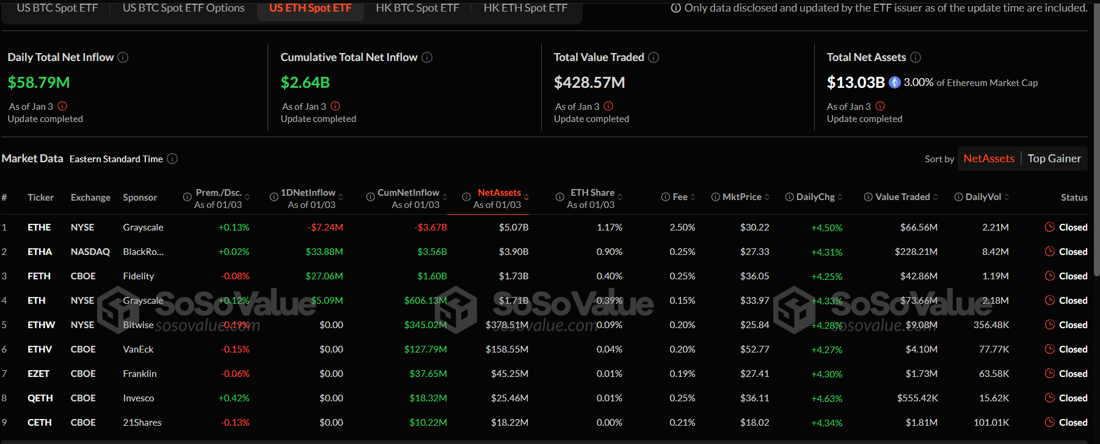Sort by 1DNetInflow using its sort arrows
The width and height of the screenshot is (1100, 444).
click(x=341, y=197)
